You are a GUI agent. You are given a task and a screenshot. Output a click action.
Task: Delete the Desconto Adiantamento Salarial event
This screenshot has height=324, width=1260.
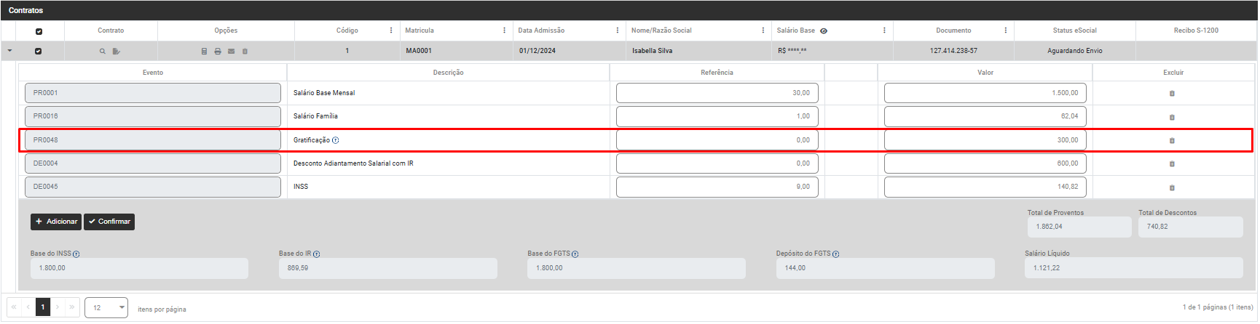[x=1172, y=164]
